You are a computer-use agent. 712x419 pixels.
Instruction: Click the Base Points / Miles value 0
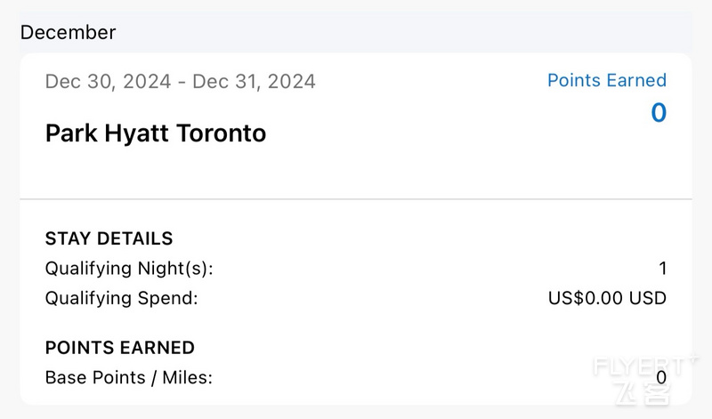coord(661,378)
